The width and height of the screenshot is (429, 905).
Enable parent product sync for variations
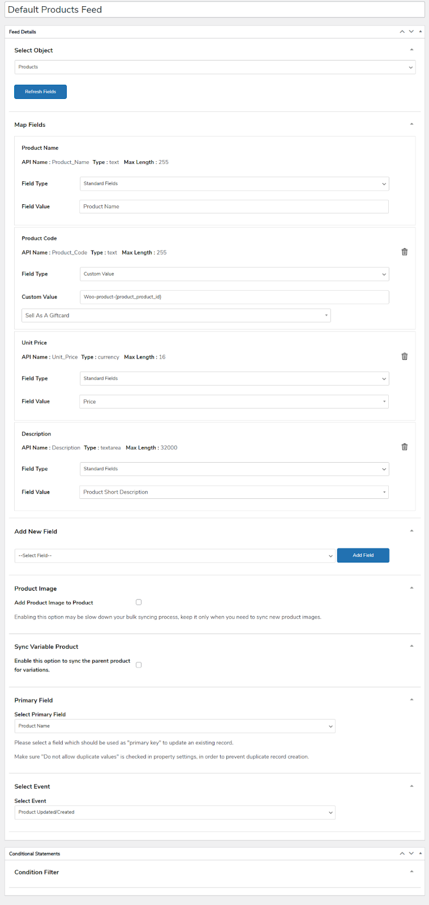coord(139,665)
